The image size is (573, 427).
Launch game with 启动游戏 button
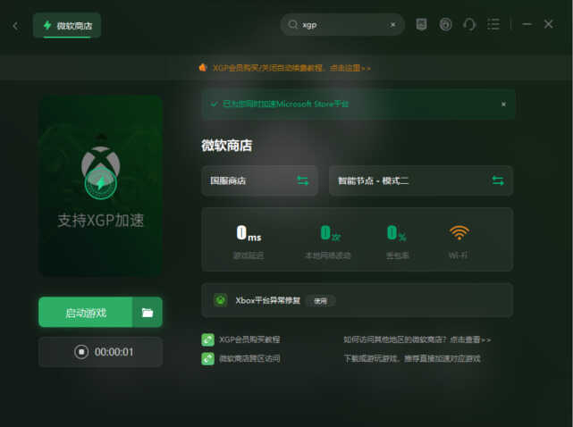point(86,313)
